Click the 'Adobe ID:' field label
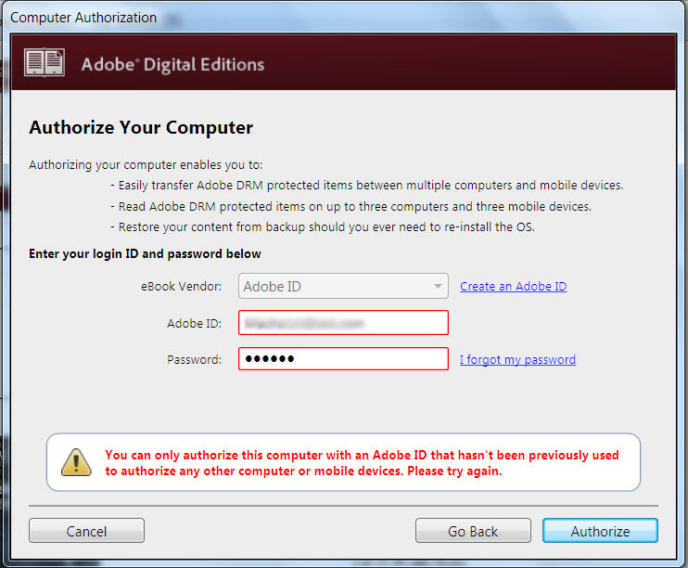 click(195, 323)
